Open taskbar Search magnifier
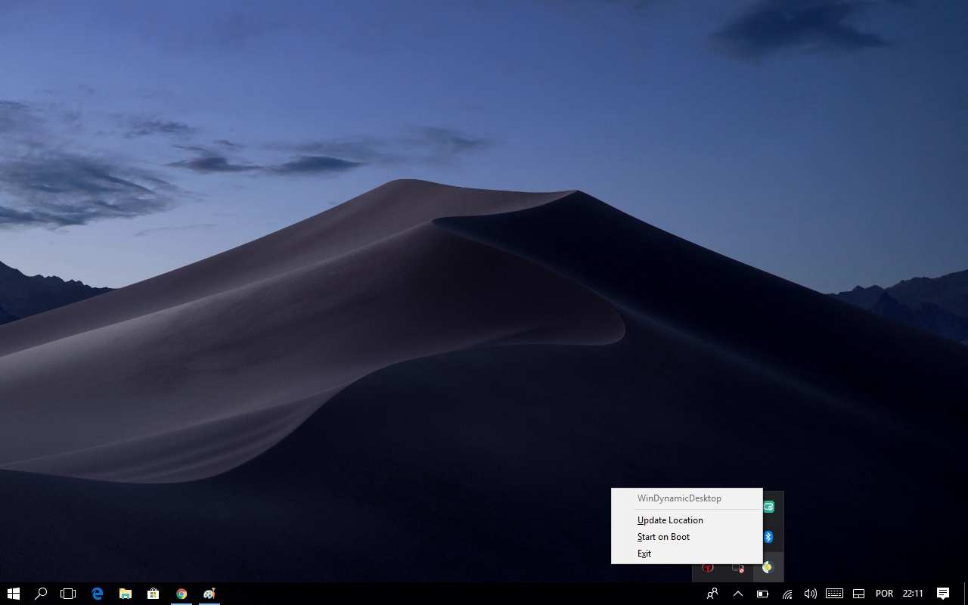The height and width of the screenshot is (605, 968). tap(41, 594)
